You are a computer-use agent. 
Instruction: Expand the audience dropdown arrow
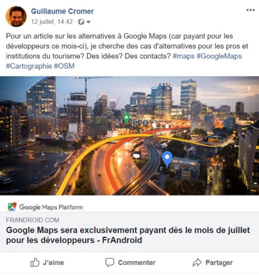click(88, 22)
